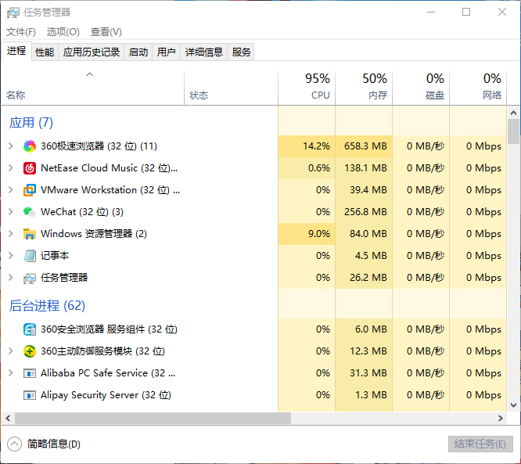
Task: Expand the Alibaba PC Safe Service group
Action: [x=11, y=373]
